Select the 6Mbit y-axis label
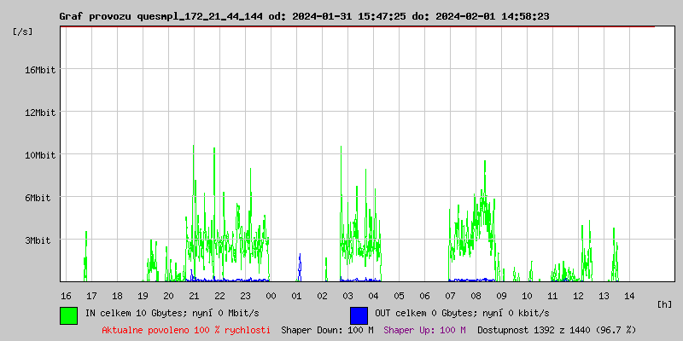The height and width of the screenshot is (341, 683). (39, 198)
